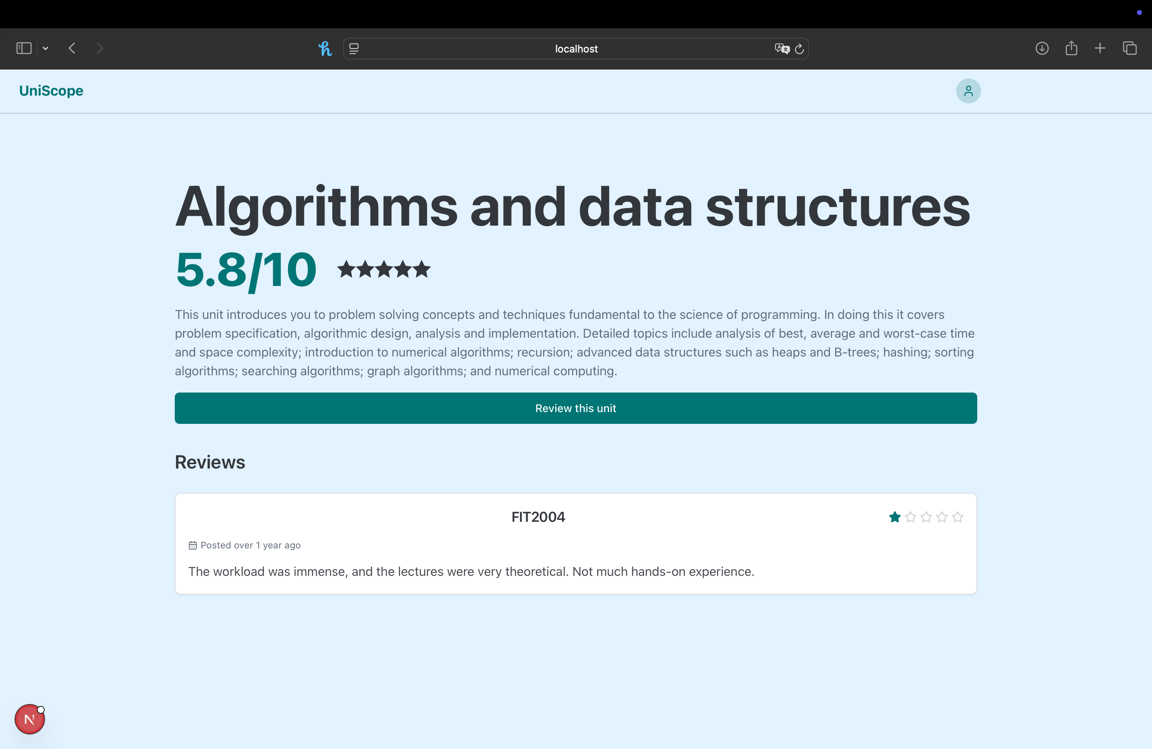
Task: Show the tab overview icon
Action: point(1129,49)
